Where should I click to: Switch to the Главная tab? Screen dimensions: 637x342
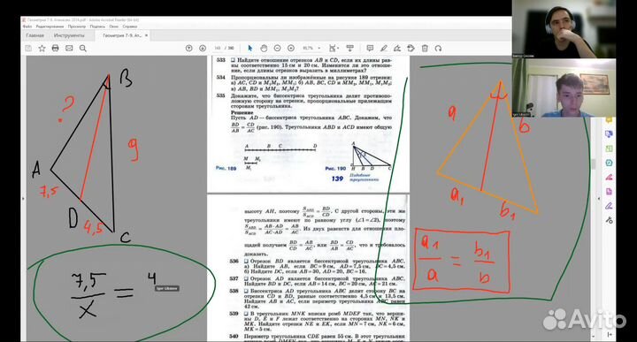(35, 35)
